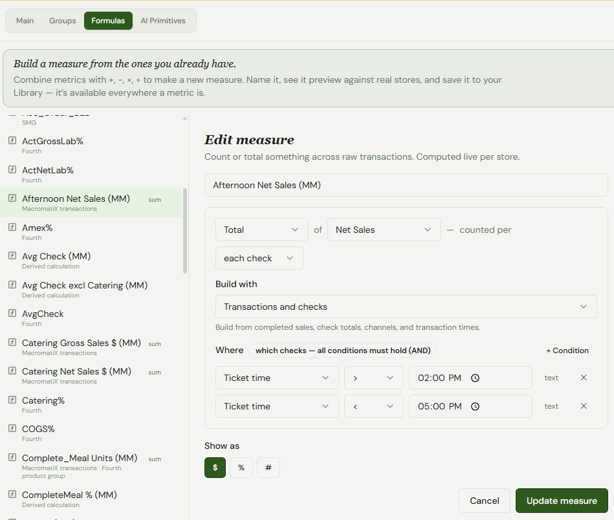Click formula icon beside Complete_Meal Units (MM)
Image resolution: width=614 pixels, height=520 pixels.
(12, 457)
